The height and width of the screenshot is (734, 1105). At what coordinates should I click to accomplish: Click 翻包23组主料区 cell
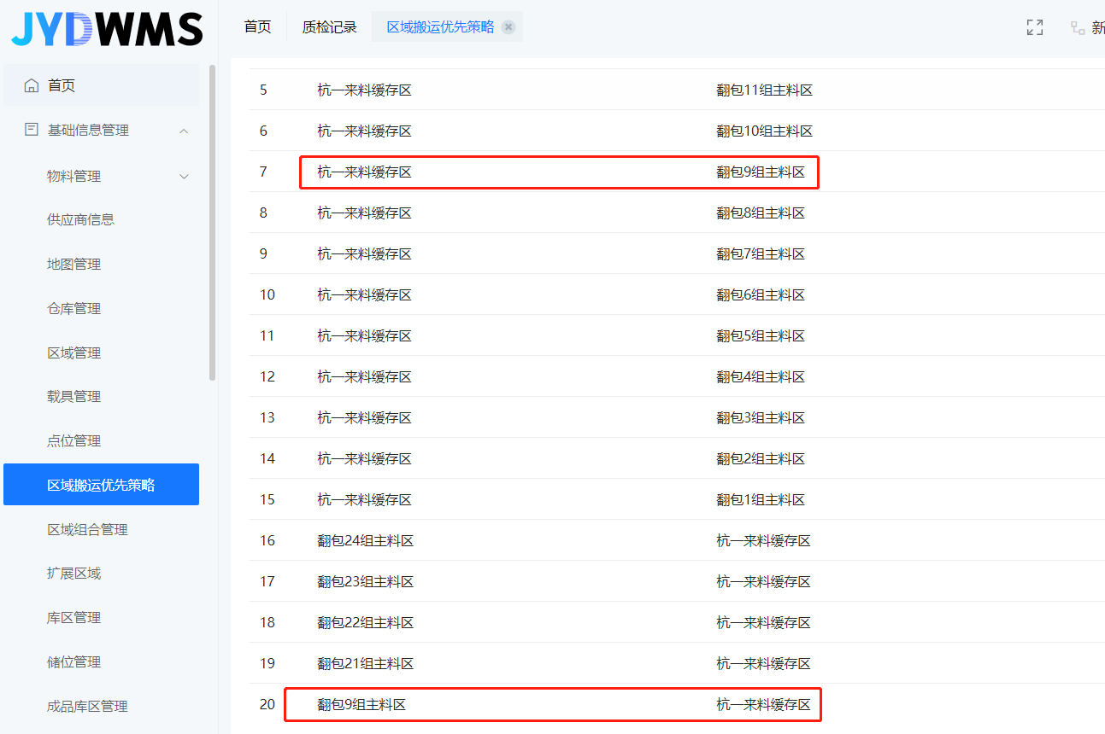366,581
